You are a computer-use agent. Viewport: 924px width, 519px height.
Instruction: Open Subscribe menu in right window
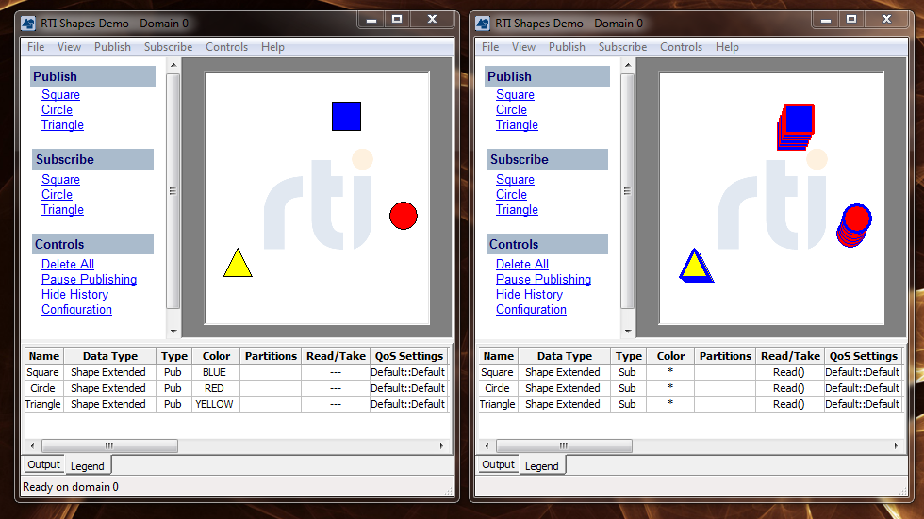click(x=623, y=47)
